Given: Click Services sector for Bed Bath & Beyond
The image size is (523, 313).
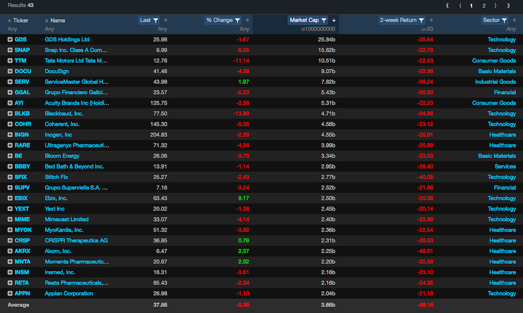Looking at the screenshot, I should (505, 167).
